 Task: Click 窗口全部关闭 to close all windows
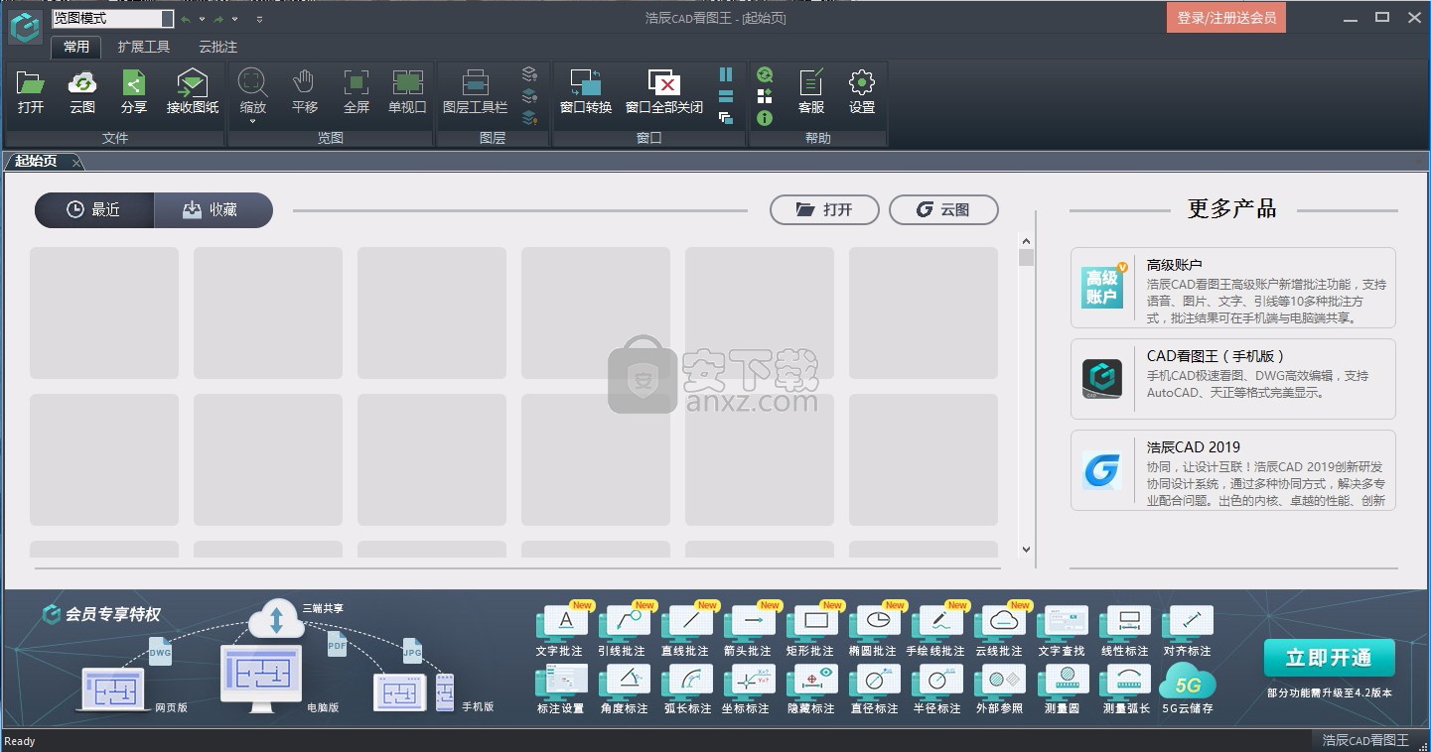point(663,92)
